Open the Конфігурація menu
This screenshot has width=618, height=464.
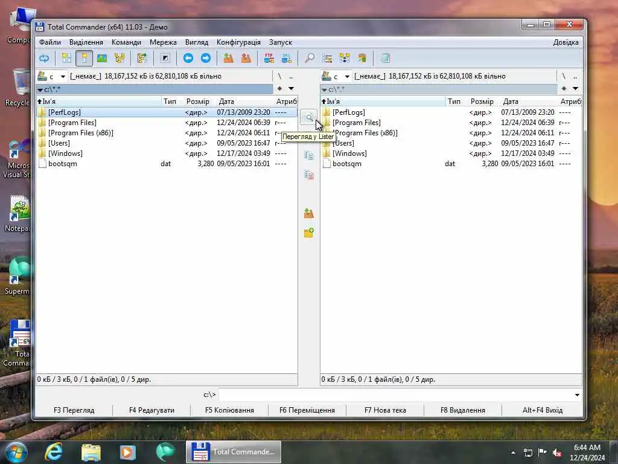[x=238, y=42]
